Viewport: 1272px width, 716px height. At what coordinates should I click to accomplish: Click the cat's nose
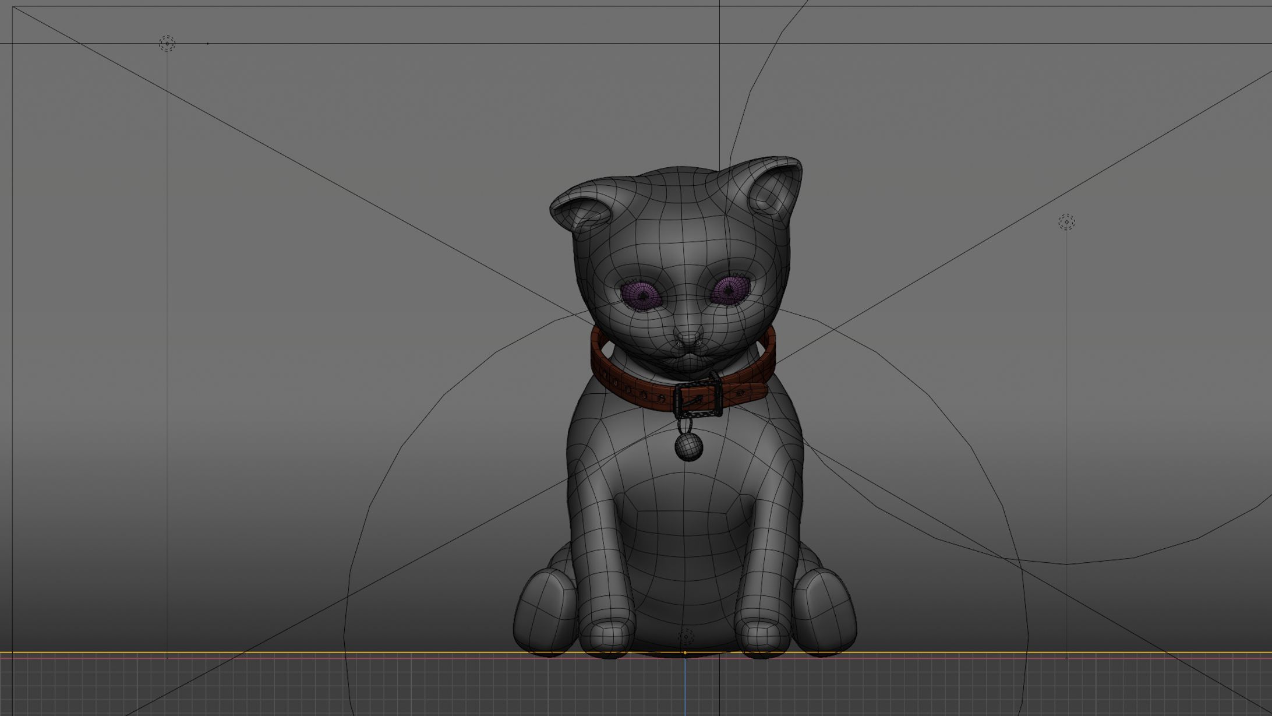(688, 336)
